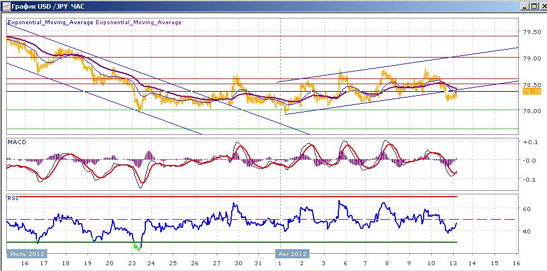Click the 'Июль 2012' month marker

27,254
